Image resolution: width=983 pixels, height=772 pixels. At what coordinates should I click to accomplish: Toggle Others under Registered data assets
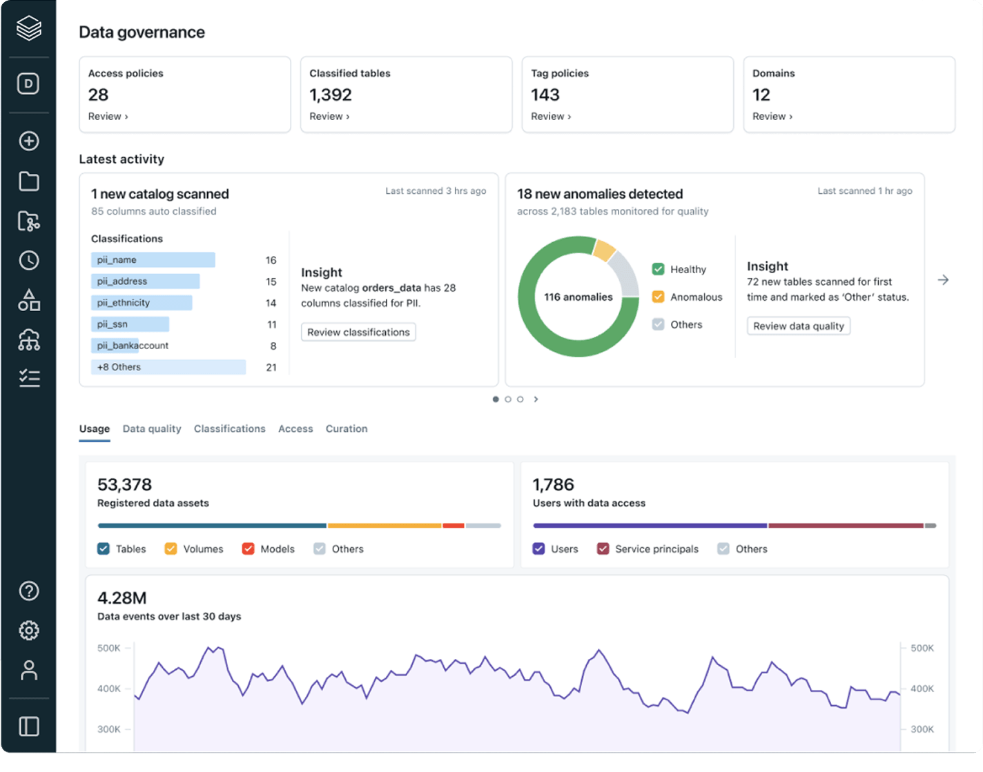click(x=319, y=549)
